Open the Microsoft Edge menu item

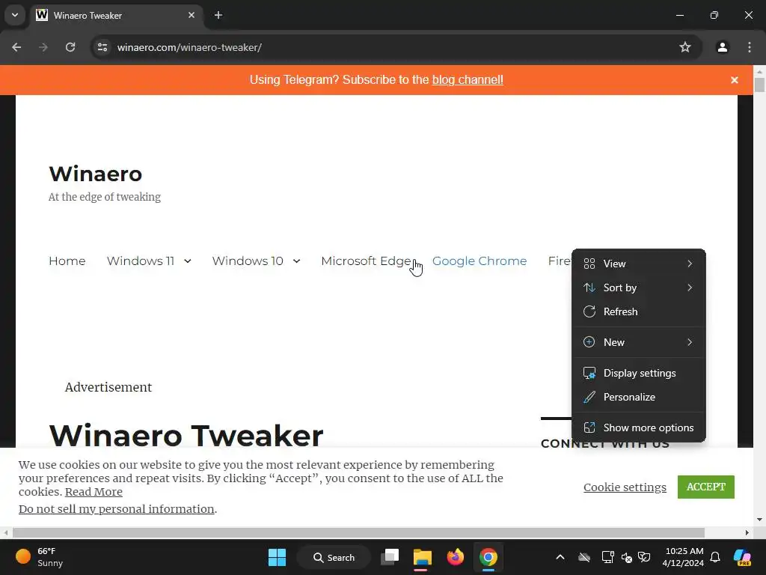coord(366,261)
